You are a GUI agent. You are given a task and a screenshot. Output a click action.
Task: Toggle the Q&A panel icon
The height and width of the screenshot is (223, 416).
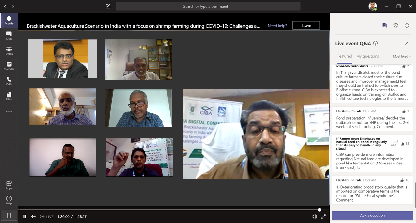point(384,25)
